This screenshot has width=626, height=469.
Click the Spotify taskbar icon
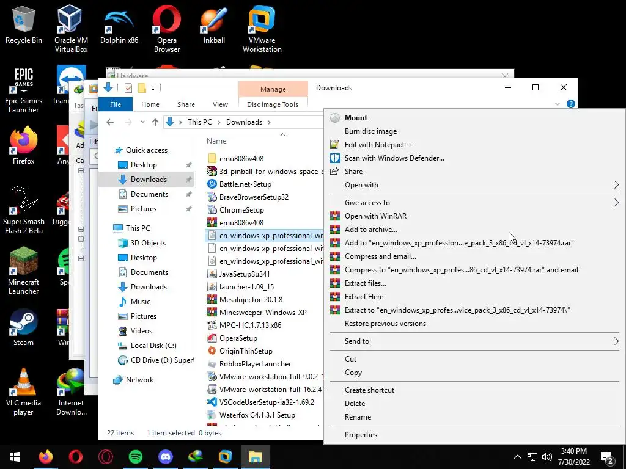(x=136, y=457)
